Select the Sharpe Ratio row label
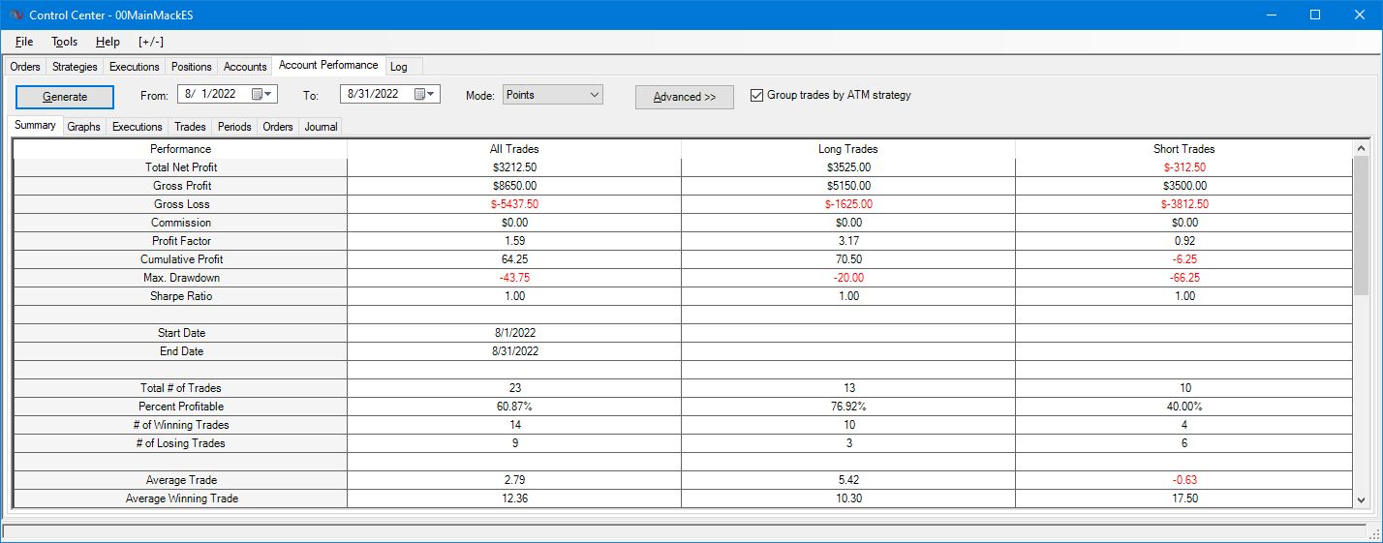Image resolution: width=1383 pixels, height=543 pixels. coord(180,296)
